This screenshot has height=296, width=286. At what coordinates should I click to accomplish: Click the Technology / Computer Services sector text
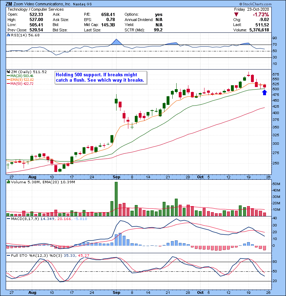click(36, 9)
